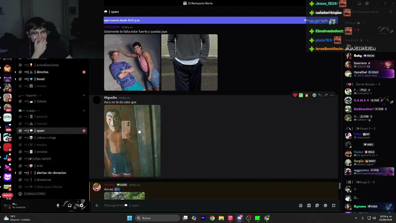Open Grextex's profile avatar

[97, 187]
